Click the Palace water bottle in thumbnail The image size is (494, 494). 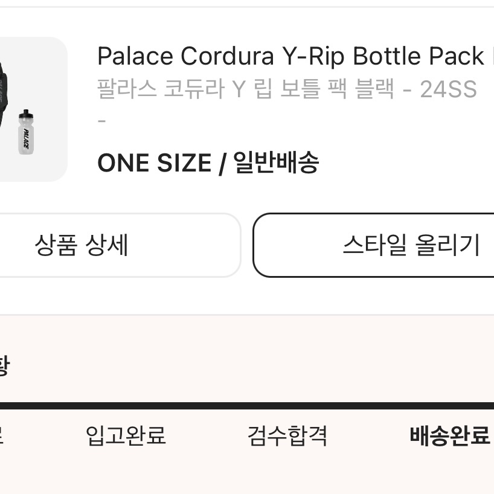click(26, 132)
